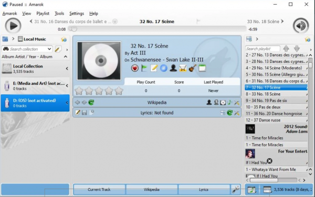This screenshot has height=197, width=315.
Task: Click the volume speaker button
Action: tap(301, 26)
